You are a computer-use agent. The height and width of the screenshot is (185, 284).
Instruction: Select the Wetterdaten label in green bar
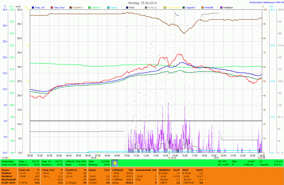8,161
